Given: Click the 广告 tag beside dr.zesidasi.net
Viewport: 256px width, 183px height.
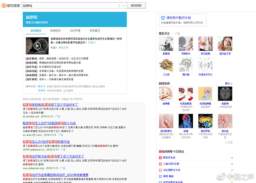Looking at the screenshot, I should pyautogui.click(x=58, y=117).
